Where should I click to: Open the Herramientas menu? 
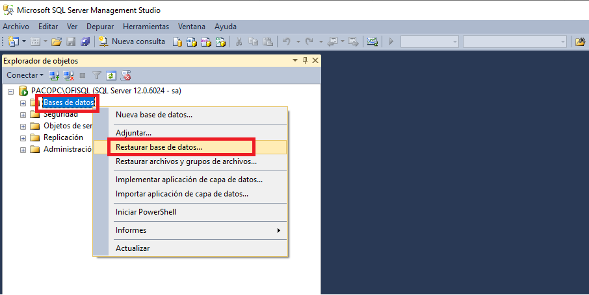(146, 27)
